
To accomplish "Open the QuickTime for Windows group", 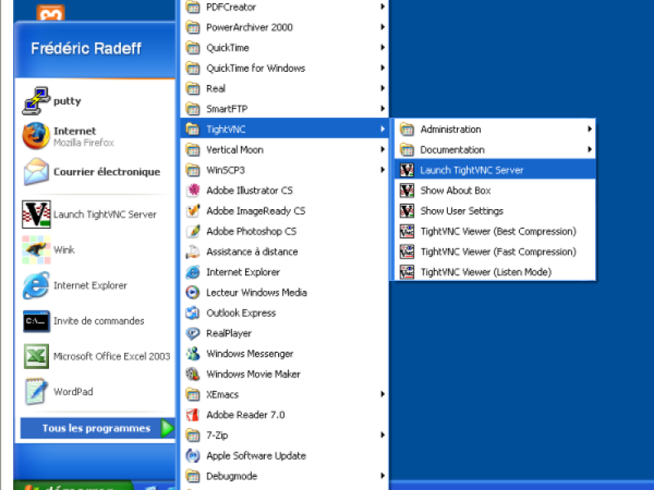I will (285, 68).
